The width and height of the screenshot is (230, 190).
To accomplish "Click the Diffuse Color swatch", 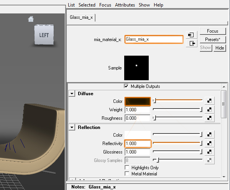I will (138, 101).
